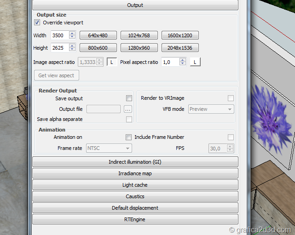Expand the Light cache rollout
This screenshot has width=295, height=235.
point(135,185)
